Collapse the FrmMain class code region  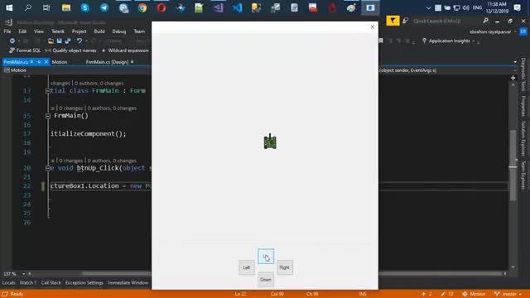pyautogui.click(x=48, y=91)
